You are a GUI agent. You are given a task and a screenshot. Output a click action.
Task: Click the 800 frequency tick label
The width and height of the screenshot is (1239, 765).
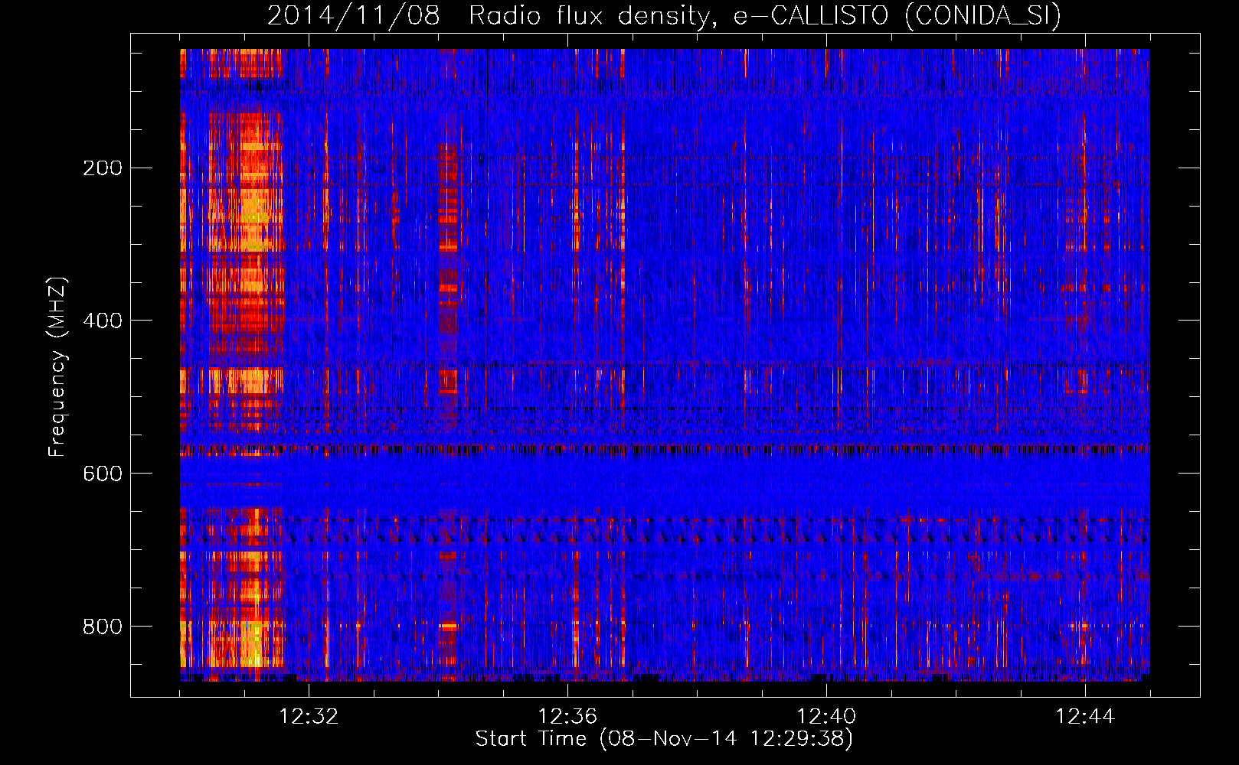103,627
